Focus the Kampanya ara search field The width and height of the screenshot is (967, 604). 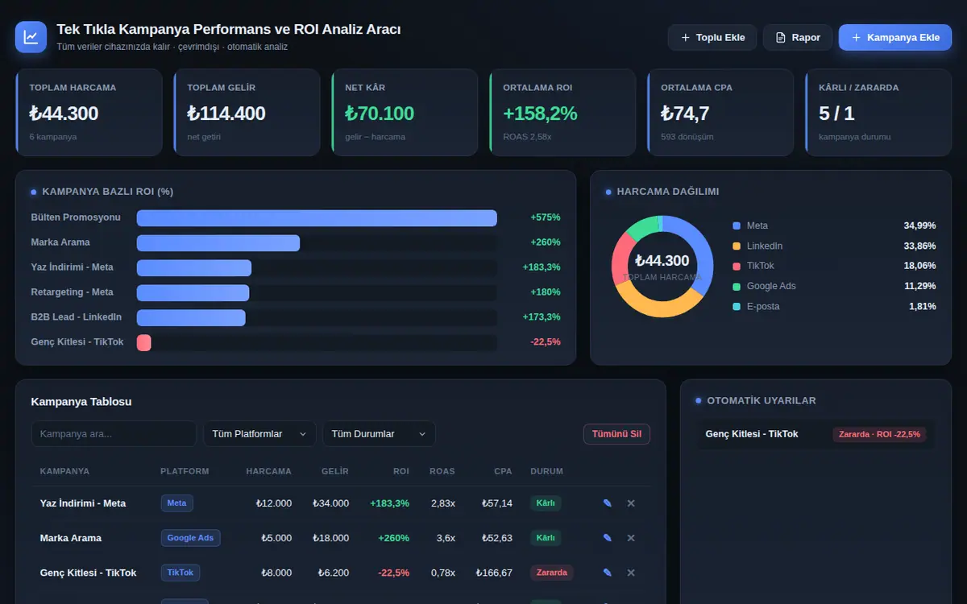tap(114, 434)
